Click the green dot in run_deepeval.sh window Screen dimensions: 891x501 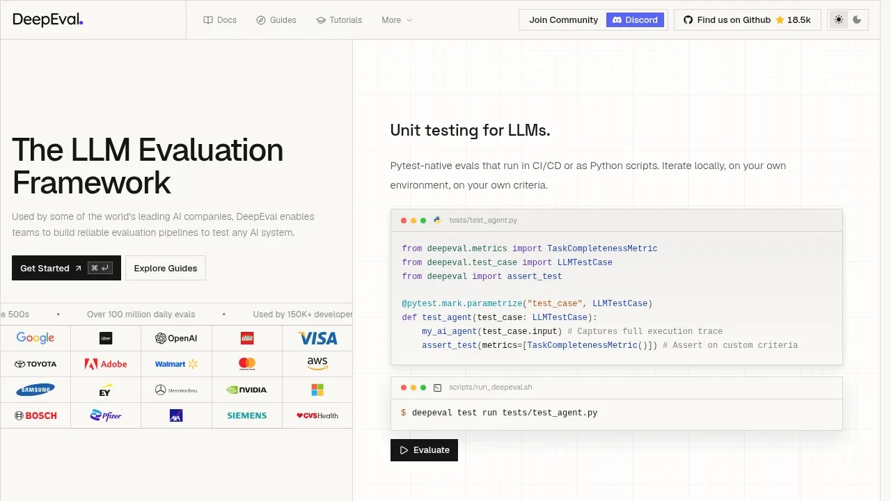[x=423, y=388]
